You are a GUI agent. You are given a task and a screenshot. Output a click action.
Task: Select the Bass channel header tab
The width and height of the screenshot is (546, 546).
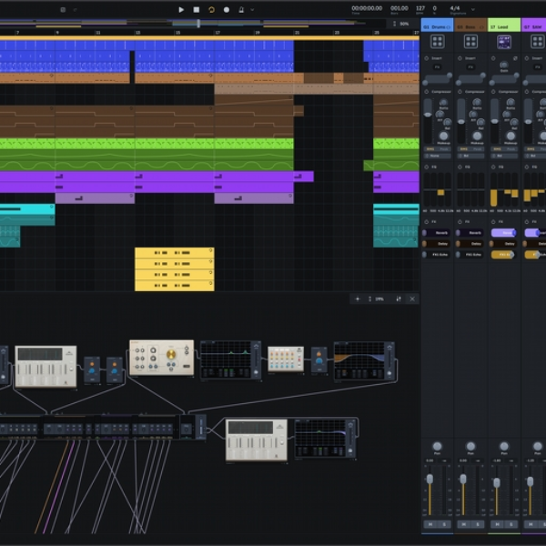470,25
